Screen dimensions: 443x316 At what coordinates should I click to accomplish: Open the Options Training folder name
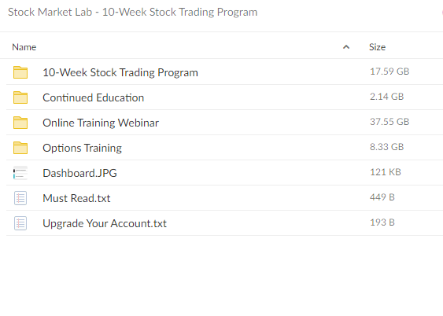[82, 148]
